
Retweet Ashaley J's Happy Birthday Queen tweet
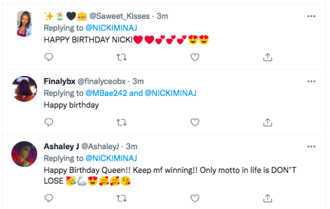[x=121, y=198]
